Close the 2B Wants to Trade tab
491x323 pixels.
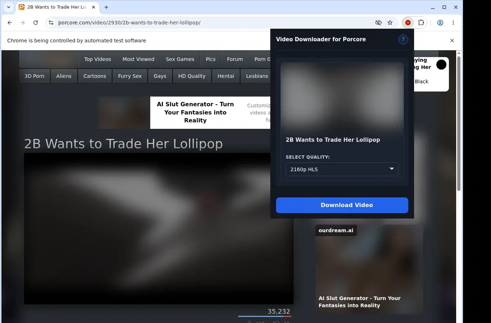pos(93,7)
